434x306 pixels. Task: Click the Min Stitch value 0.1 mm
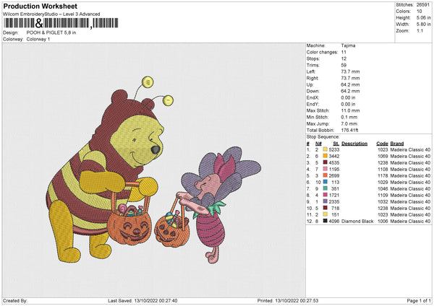coord(349,117)
